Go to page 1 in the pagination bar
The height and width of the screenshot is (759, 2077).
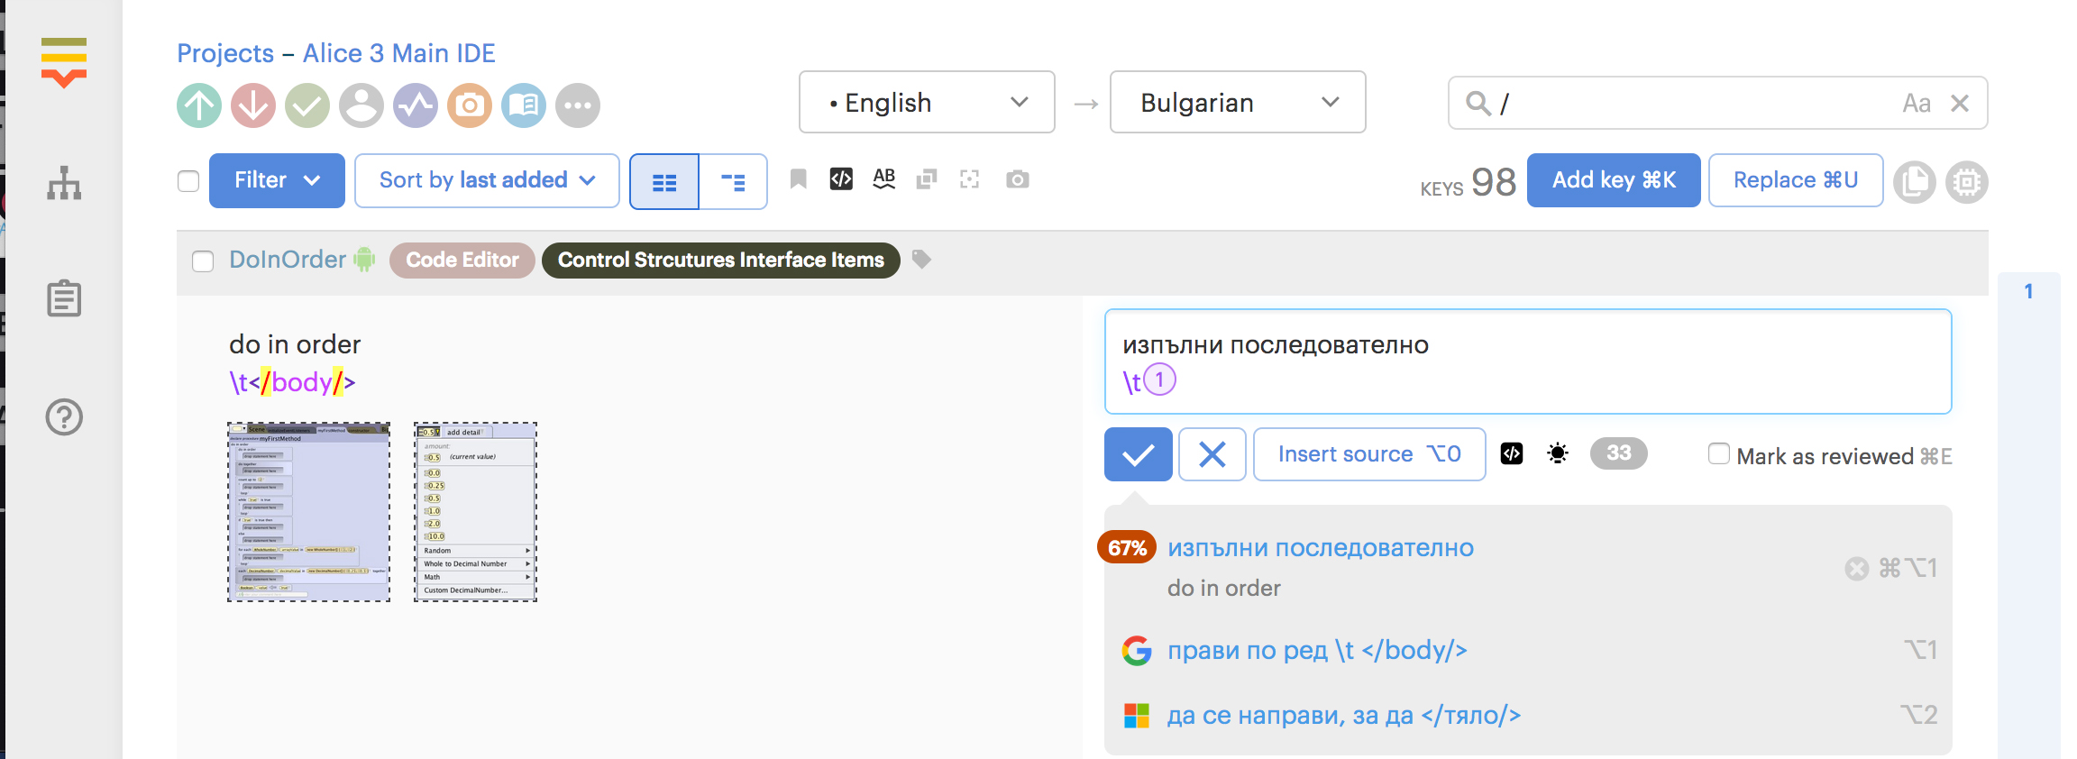pyautogui.click(x=2028, y=291)
